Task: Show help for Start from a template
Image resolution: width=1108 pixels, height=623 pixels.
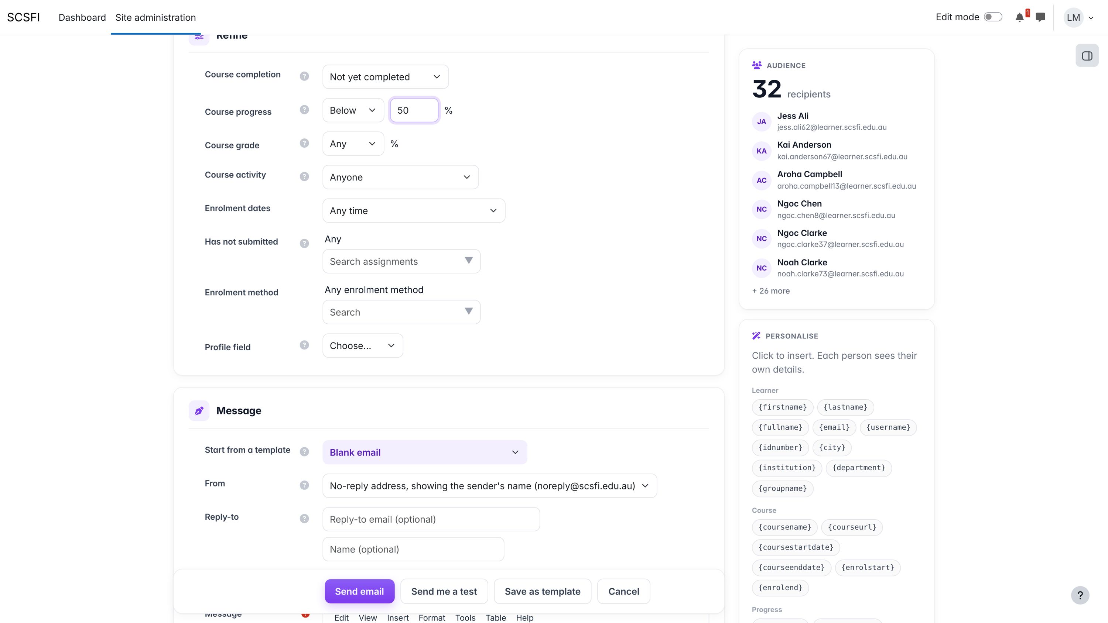Action: (304, 451)
